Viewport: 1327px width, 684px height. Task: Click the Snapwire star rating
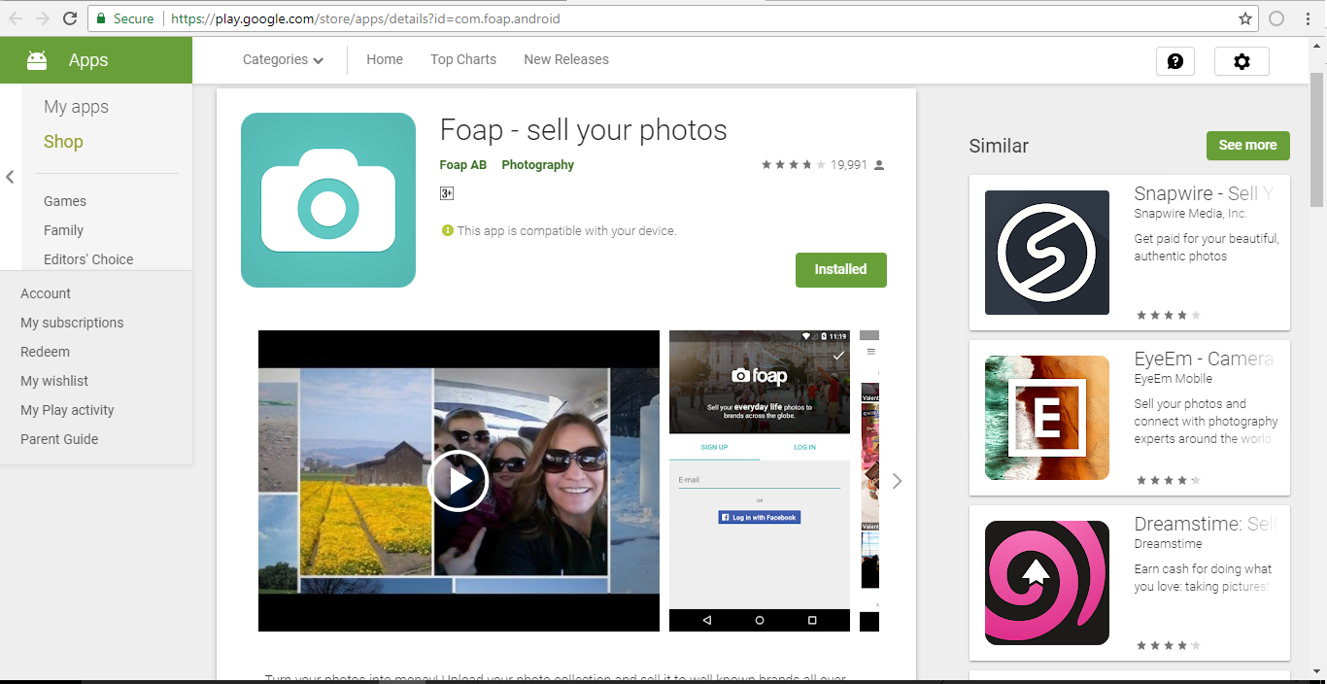(1168, 315)
